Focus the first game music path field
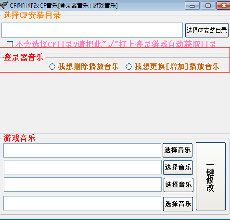This screenshot has height=220, width=230. tap(82, 150)
